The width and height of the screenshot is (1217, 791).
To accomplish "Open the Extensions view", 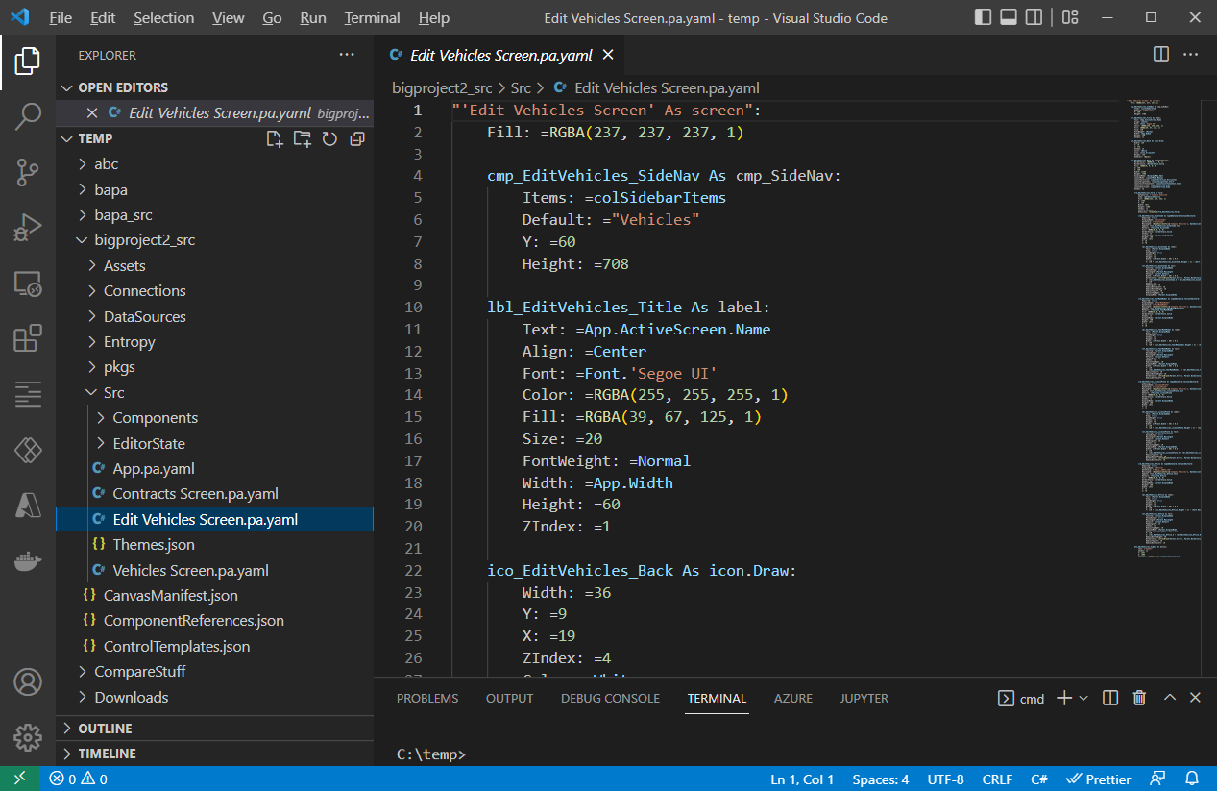I will tap(28, 338).
